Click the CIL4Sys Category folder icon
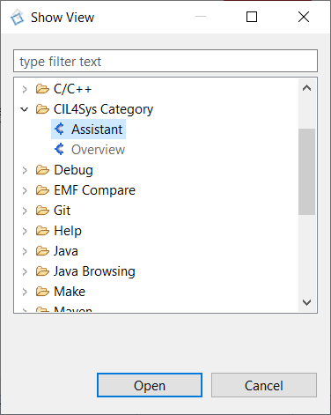This screenshot has width=331, height=415. pyautogui.click(x=42, y=109)
